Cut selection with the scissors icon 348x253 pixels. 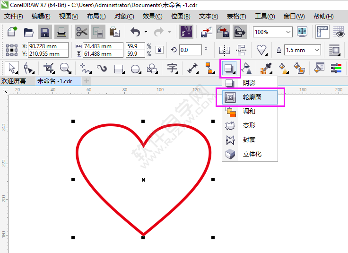(x=82, y=32)
